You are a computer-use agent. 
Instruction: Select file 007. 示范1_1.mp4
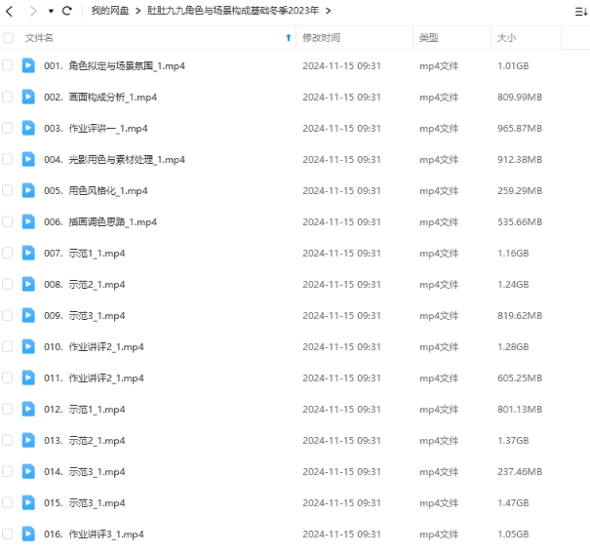coord(84,254)
